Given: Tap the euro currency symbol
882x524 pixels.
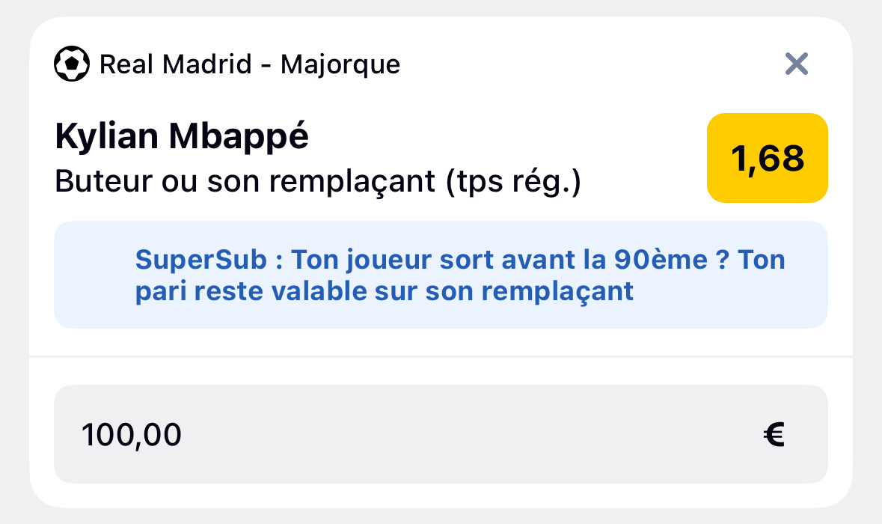Looking at the screenshot, I should tap(774, 434).
